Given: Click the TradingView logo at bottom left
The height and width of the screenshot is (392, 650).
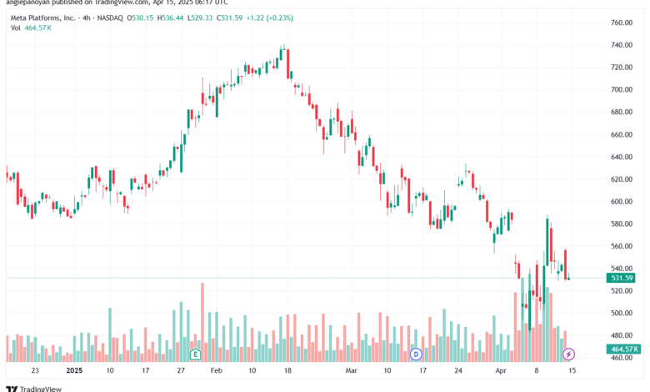Looking at the screenshot, I should (34, 389).
